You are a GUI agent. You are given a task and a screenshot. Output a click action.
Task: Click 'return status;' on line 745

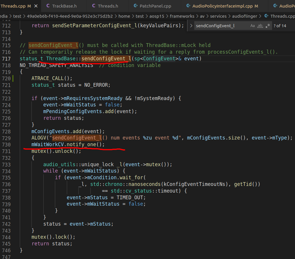[x=52, y=244]
